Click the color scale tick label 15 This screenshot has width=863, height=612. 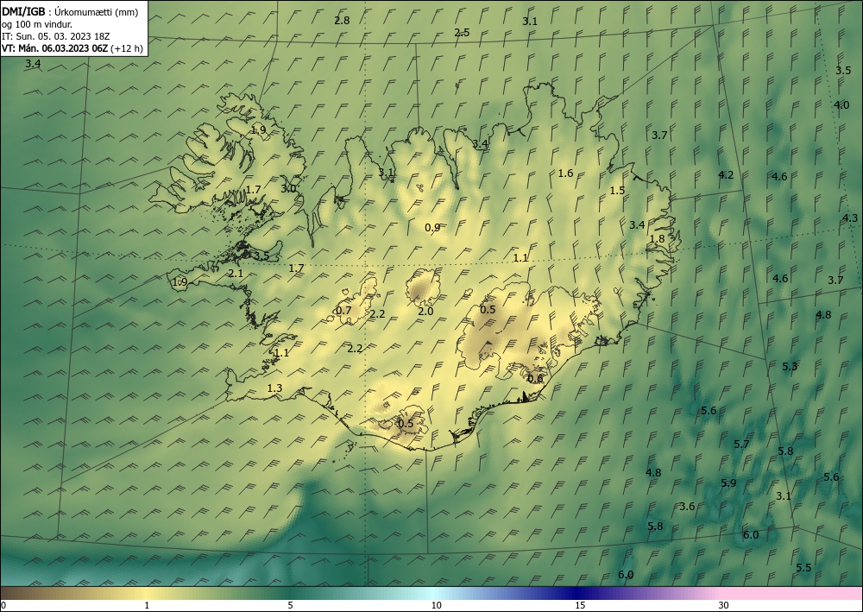580,605
